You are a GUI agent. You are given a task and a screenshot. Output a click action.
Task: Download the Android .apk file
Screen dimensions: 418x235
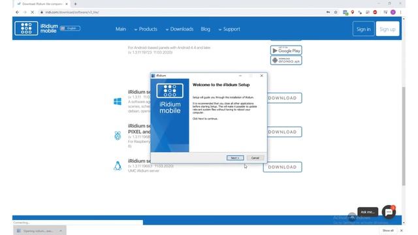point(286,60)
